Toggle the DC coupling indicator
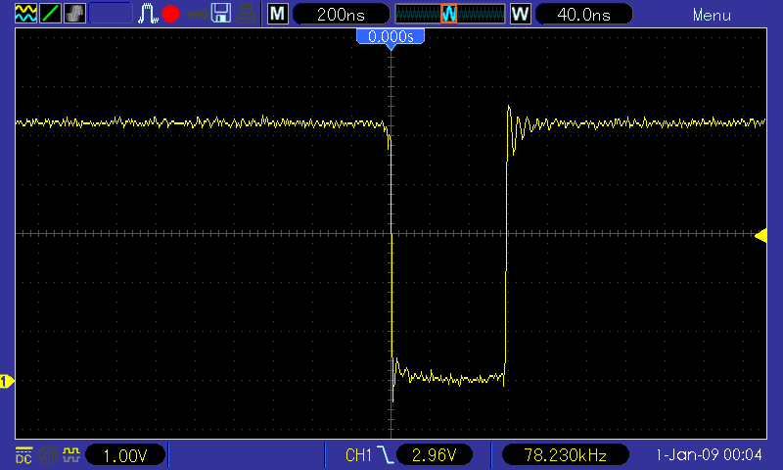Image resolution: width=783 pixels, height=470 pixels. 23,455
